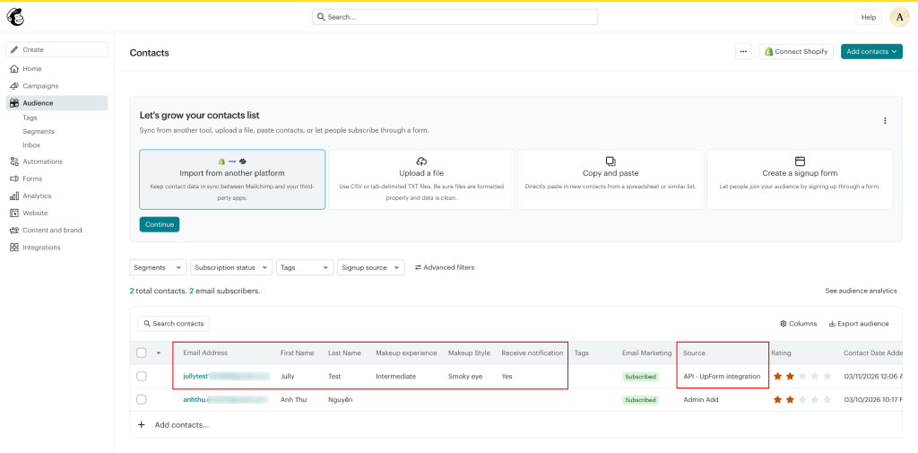Click the Smoky eye makeup style cell
The image size is (918, 453).
click(x=465, y=376)
